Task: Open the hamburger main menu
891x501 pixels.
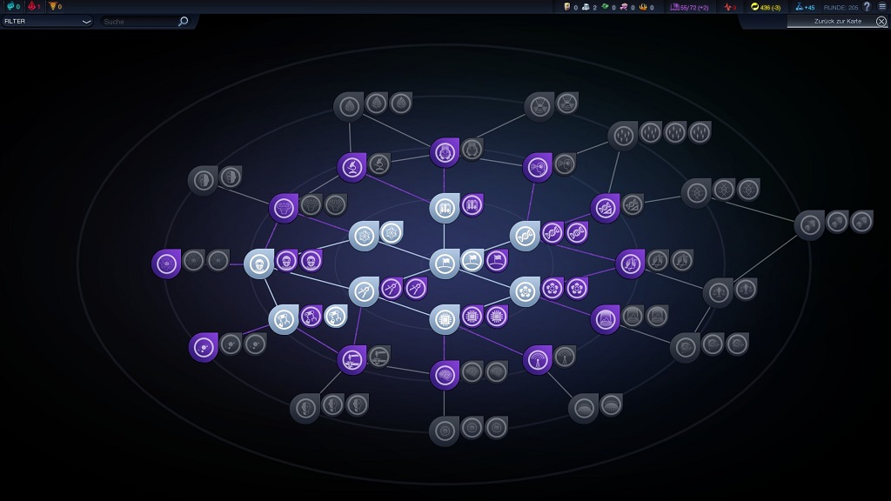Action: [x=882, y=7]
